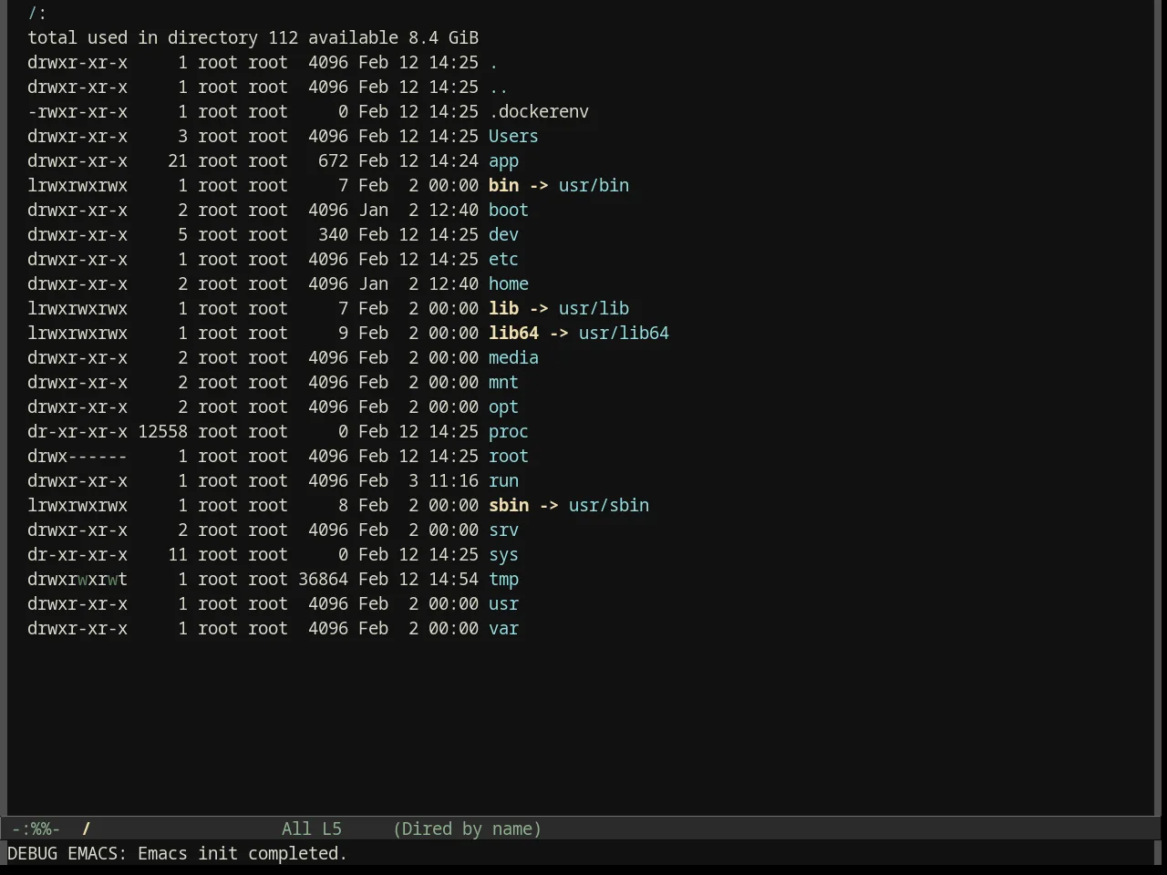Open the dev directory entry

click(x=503, y=234)
